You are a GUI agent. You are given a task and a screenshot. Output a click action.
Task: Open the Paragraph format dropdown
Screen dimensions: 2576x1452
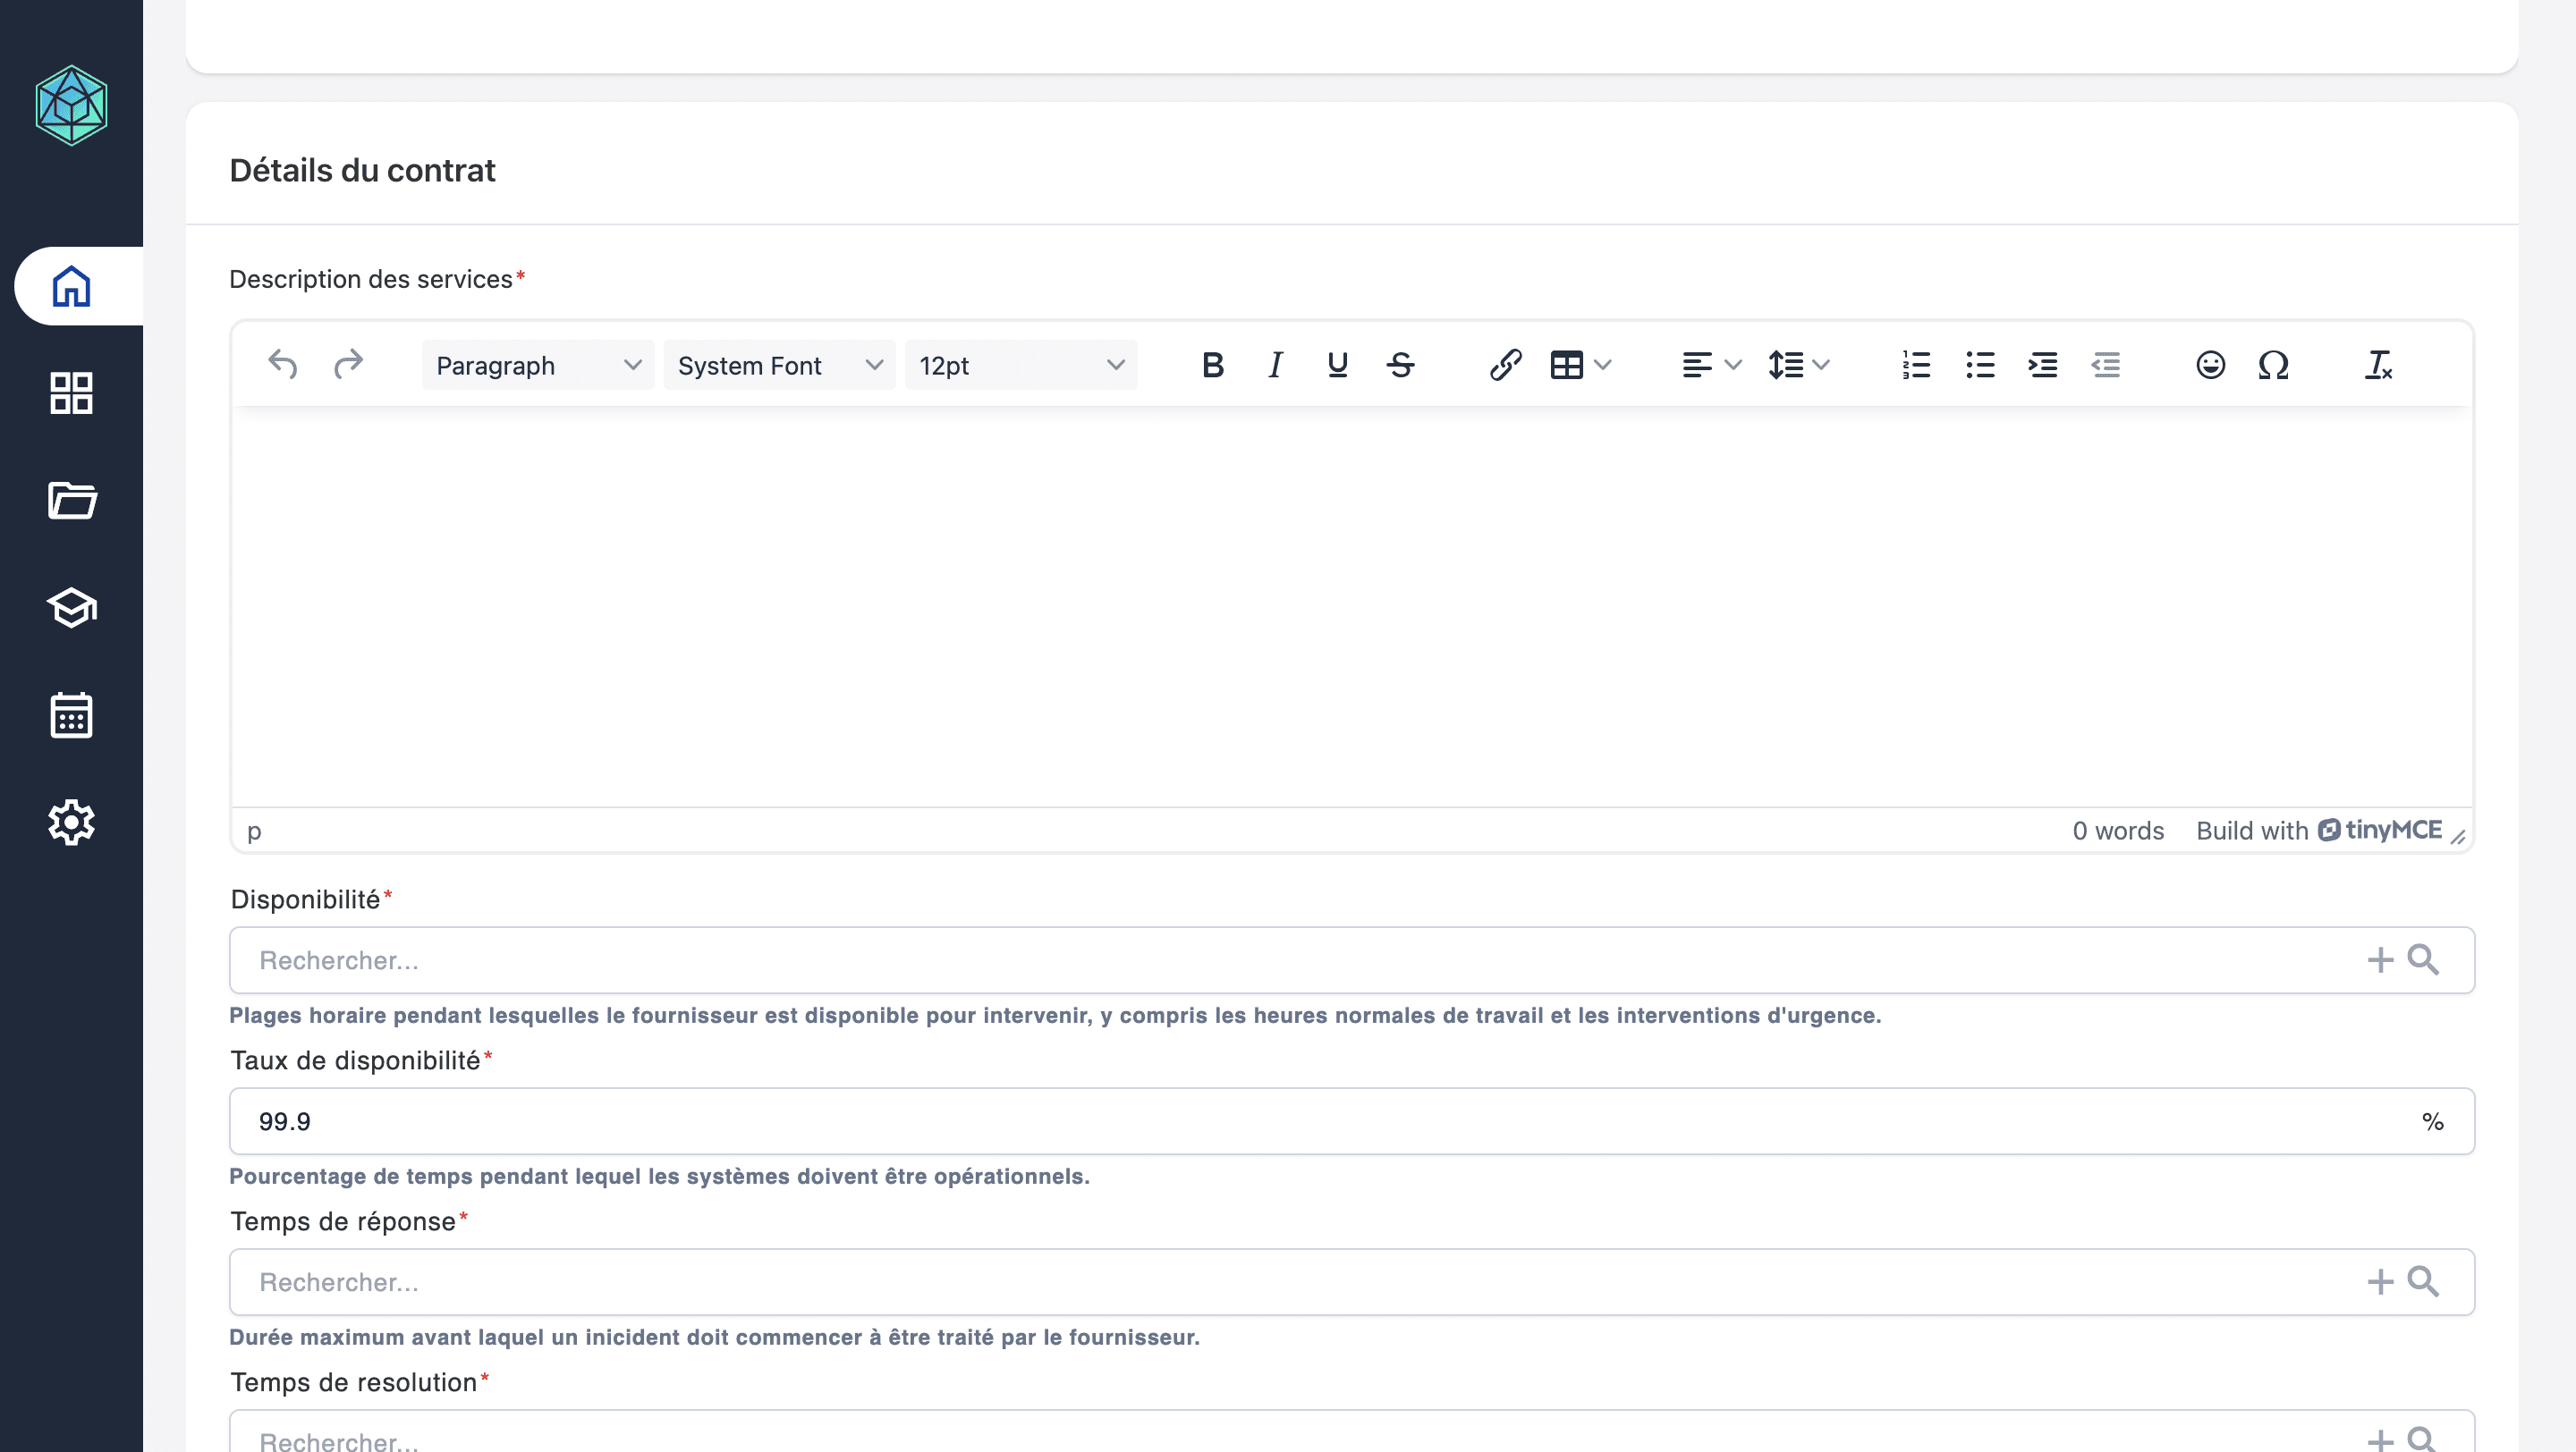click(x=537, y=366)
